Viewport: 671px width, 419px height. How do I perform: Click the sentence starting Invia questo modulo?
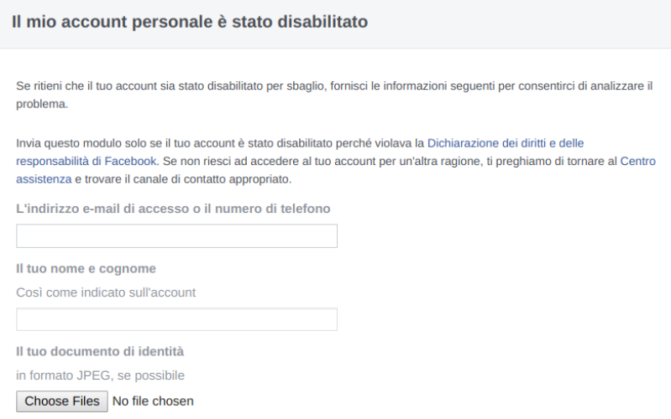(220, 143)
